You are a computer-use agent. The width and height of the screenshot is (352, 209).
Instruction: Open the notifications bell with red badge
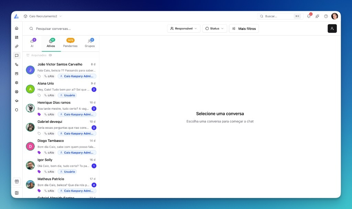pyautogui.click(x=309, y=16)
